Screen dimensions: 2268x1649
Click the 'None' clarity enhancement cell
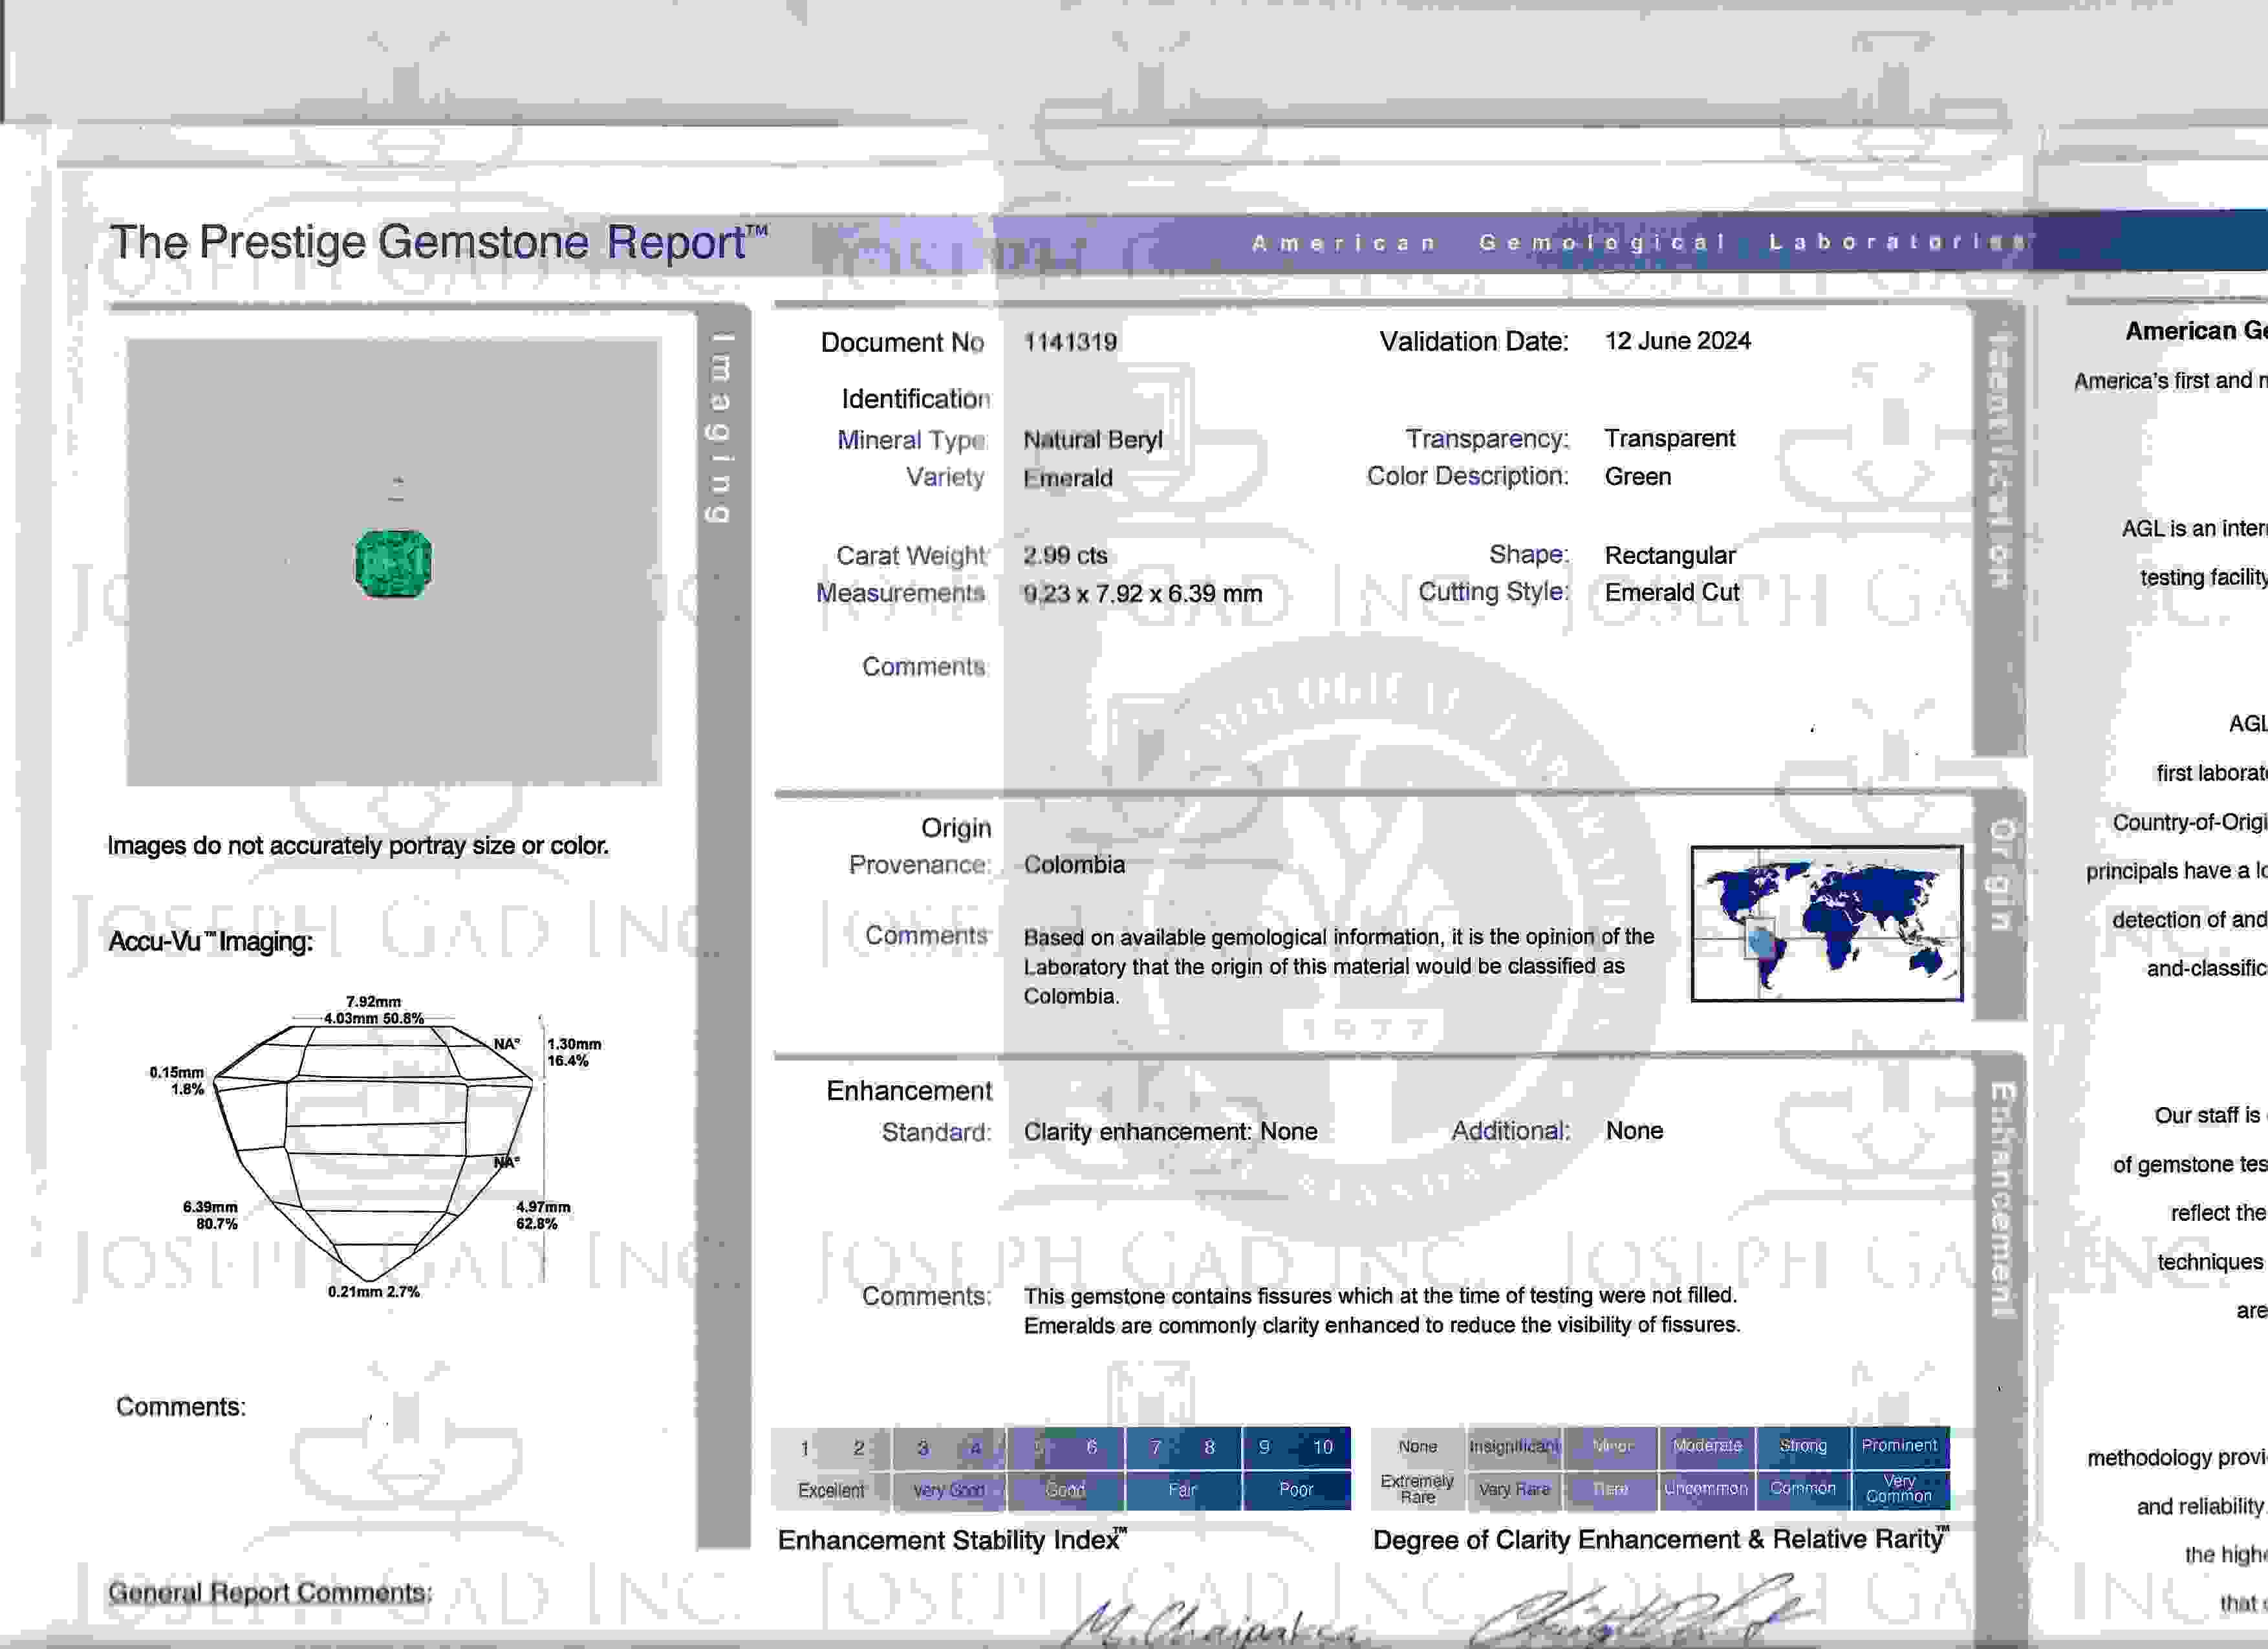1417,1446
